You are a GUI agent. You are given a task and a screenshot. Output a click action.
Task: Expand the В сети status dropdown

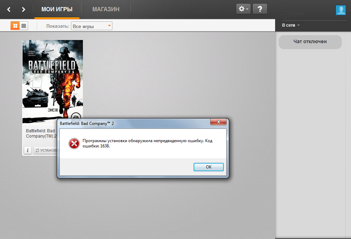(291, 25)
